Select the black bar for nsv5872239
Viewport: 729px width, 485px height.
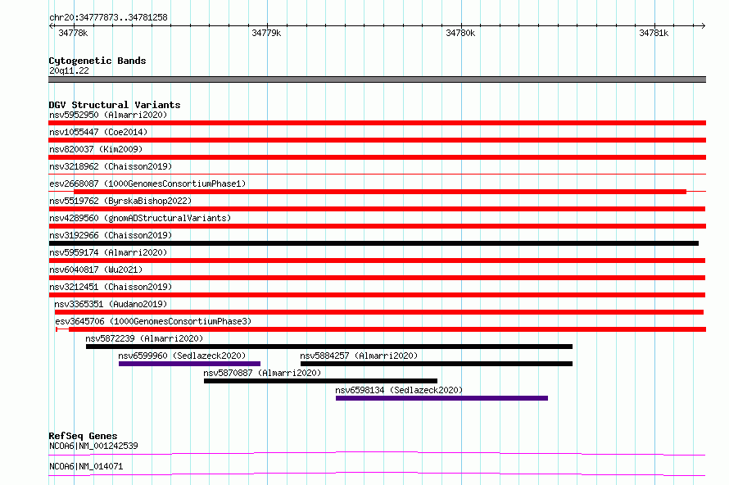[329, 347]
